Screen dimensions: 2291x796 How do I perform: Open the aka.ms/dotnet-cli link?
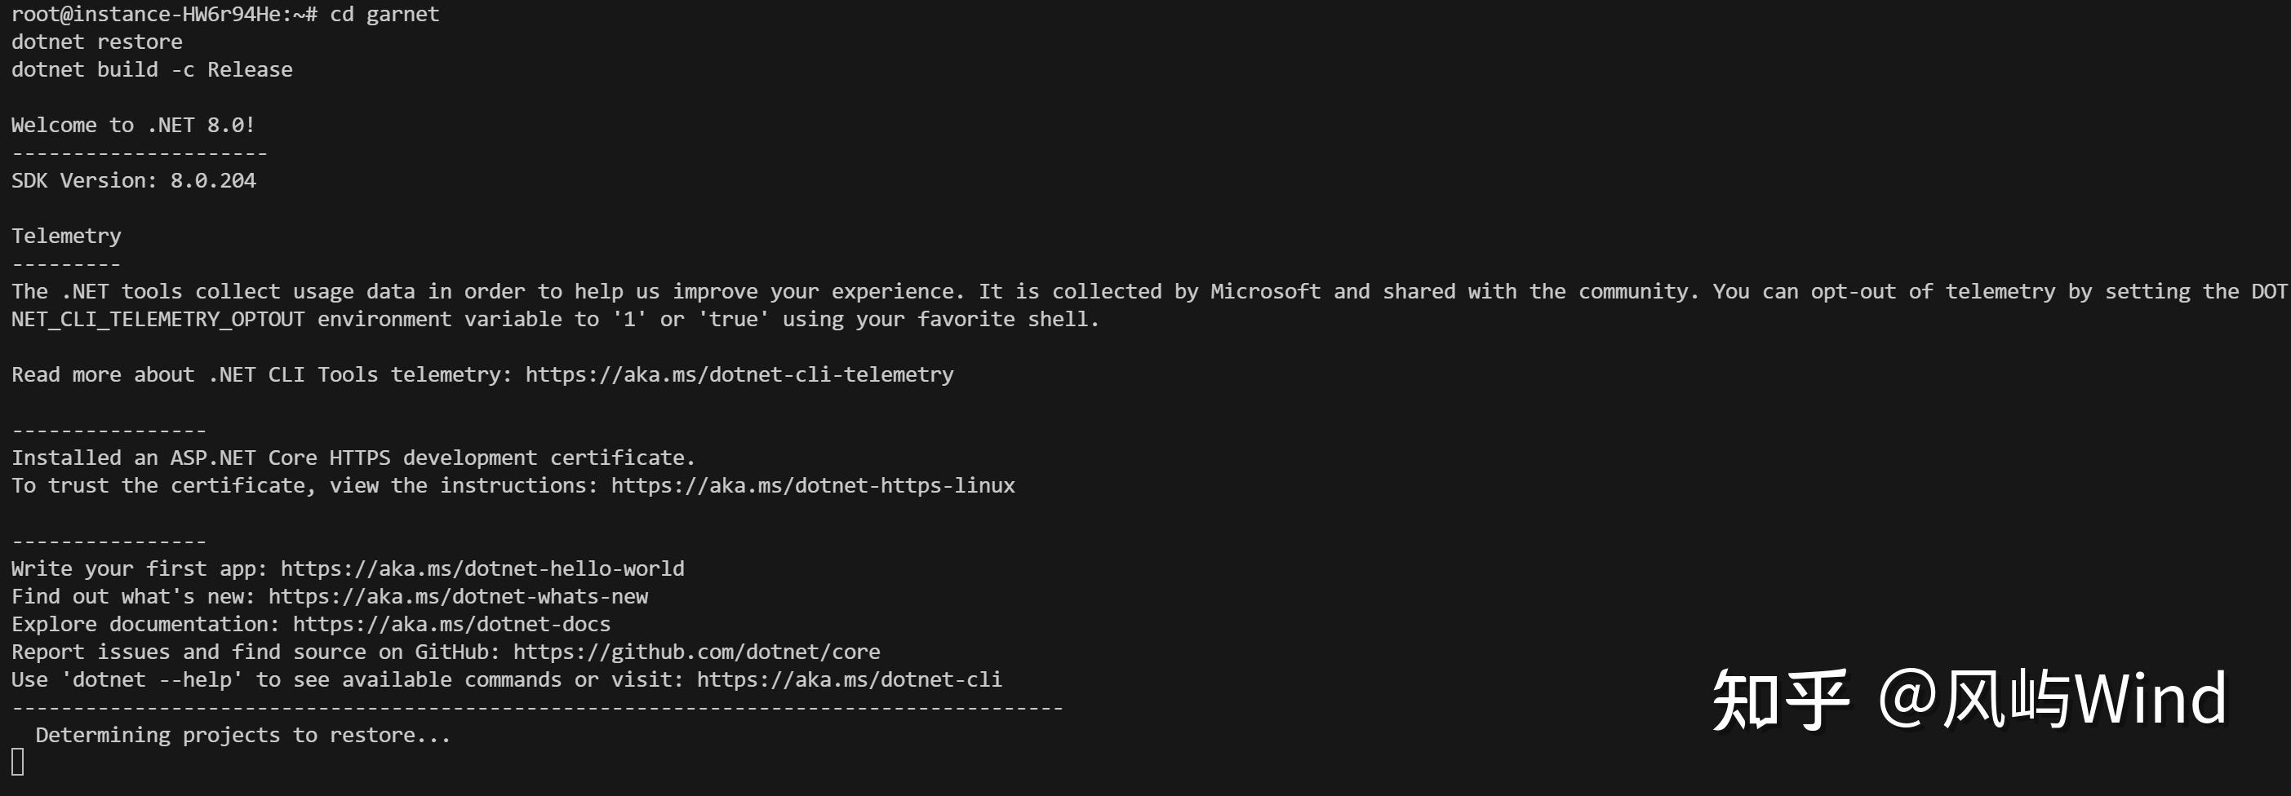[x=850, y=679]
